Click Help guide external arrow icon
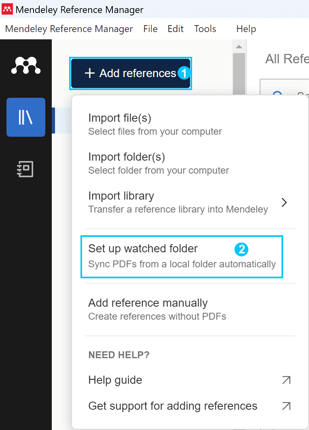 (x=286, y=380)
